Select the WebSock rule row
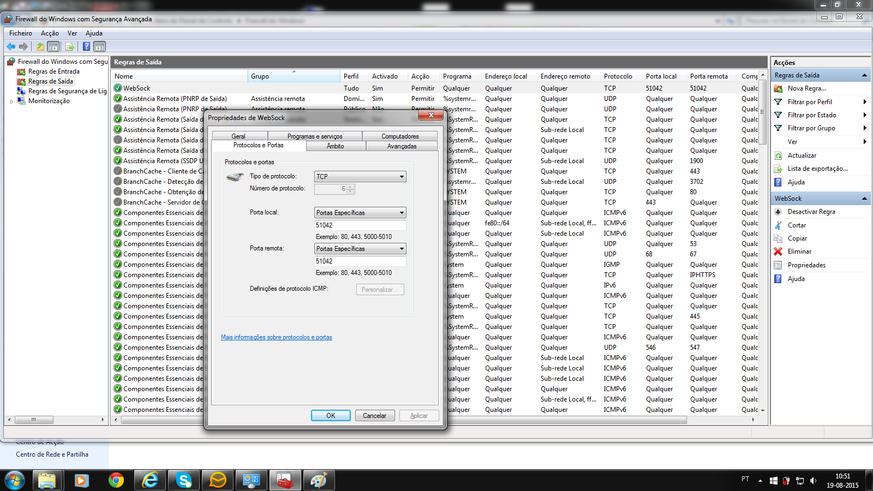Viewport: 873px width, 491px height. point(434,88)
